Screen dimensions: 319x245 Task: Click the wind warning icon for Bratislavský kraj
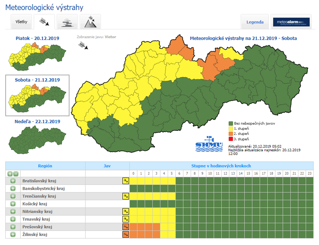point(125,181)
